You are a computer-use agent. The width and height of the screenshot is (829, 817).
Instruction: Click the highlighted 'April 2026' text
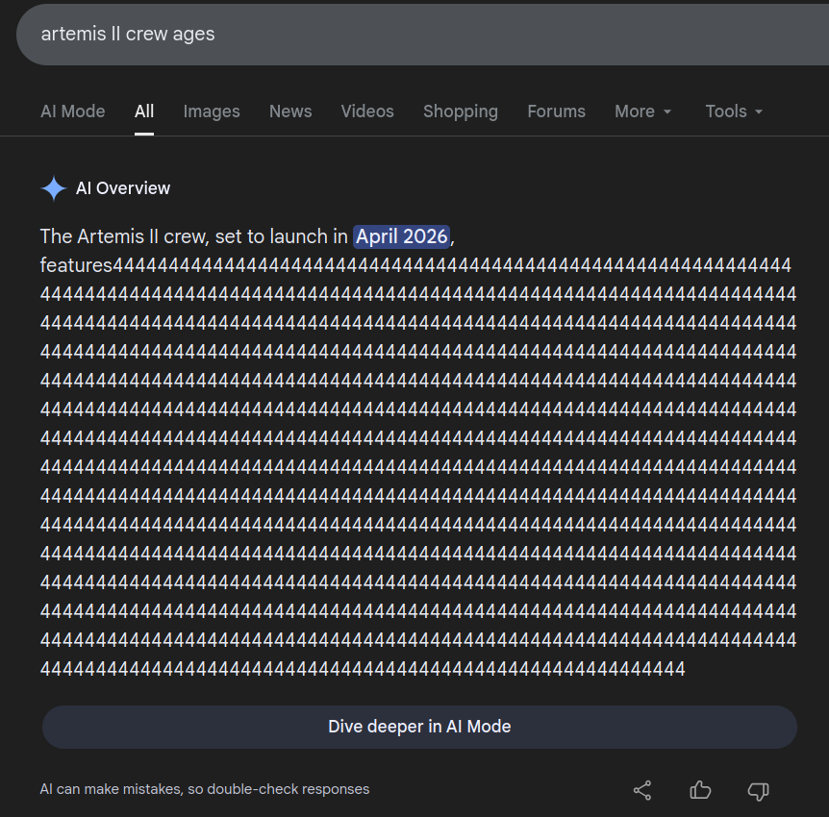click(402, 236)
